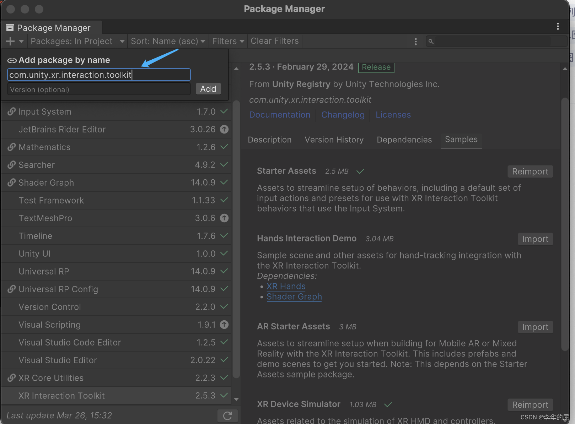Click the details pane scroll-up arrow
The width and height of the screenshot is (575, 424).
565,69
